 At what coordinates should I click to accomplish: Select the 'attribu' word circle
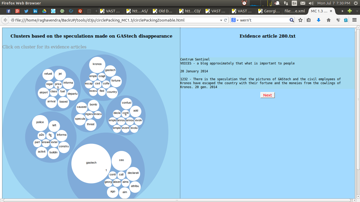(x=135, y=187)
